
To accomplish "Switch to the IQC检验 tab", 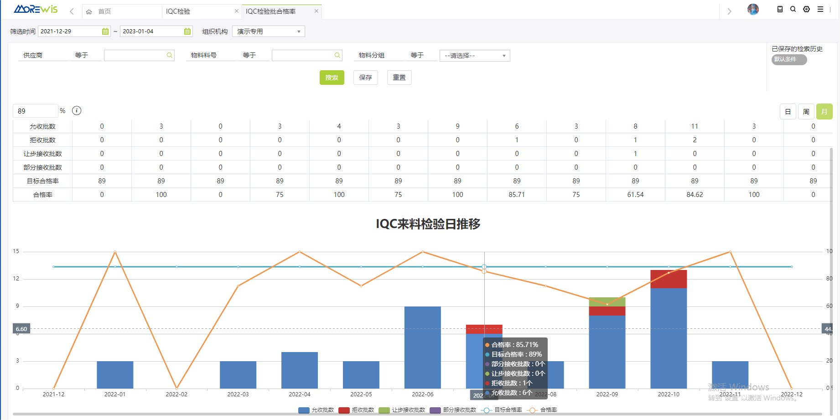I will click(178, 11).
